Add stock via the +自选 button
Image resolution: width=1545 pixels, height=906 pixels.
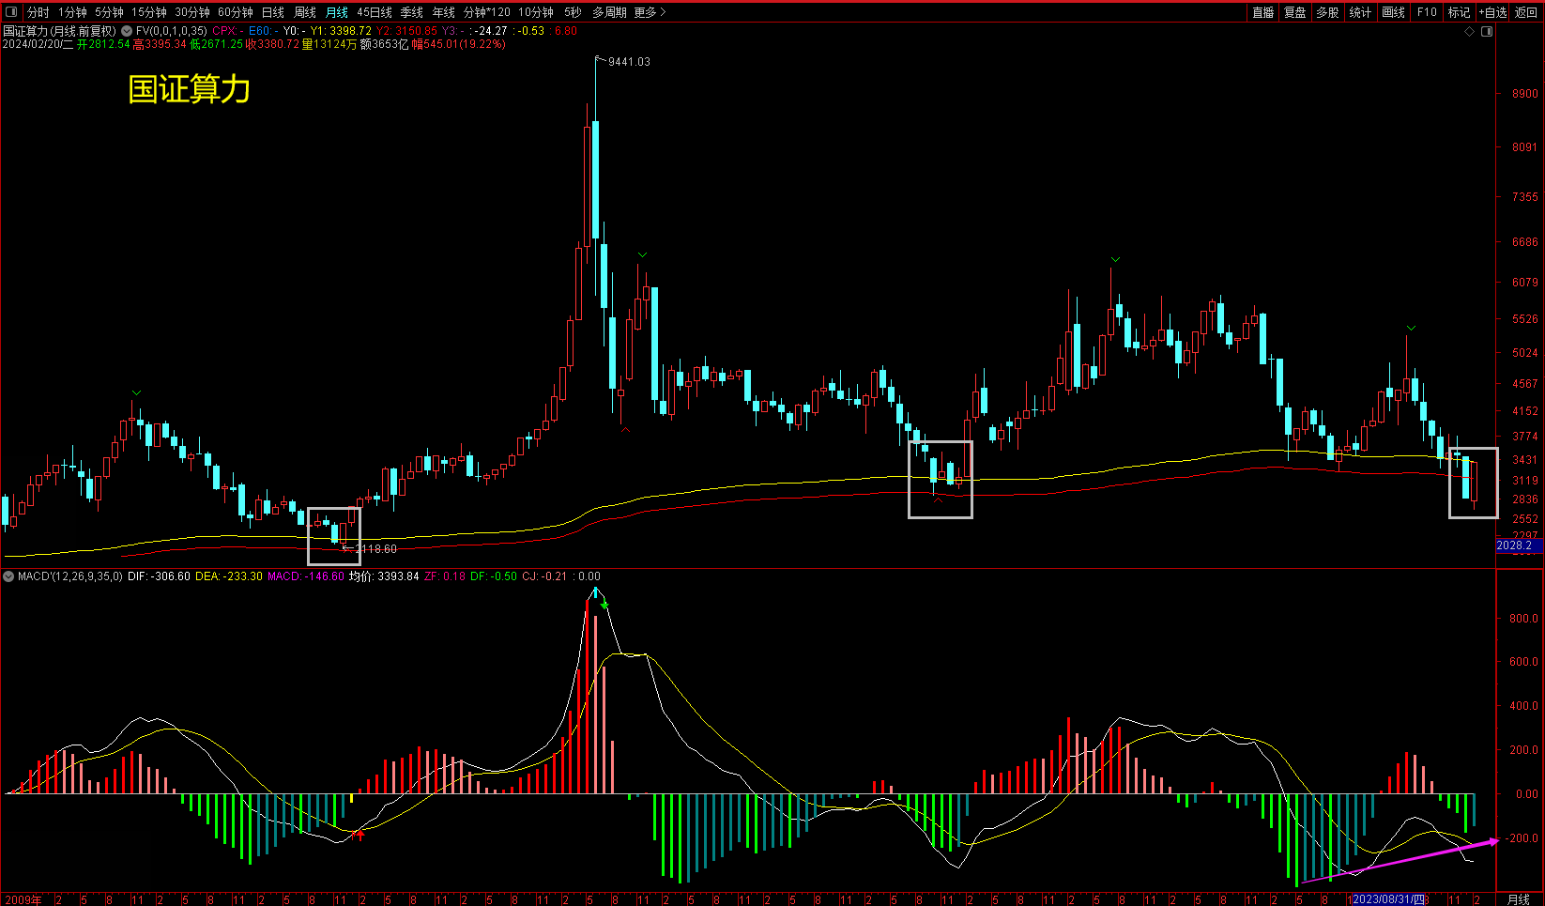click(x=1492, y=12)
